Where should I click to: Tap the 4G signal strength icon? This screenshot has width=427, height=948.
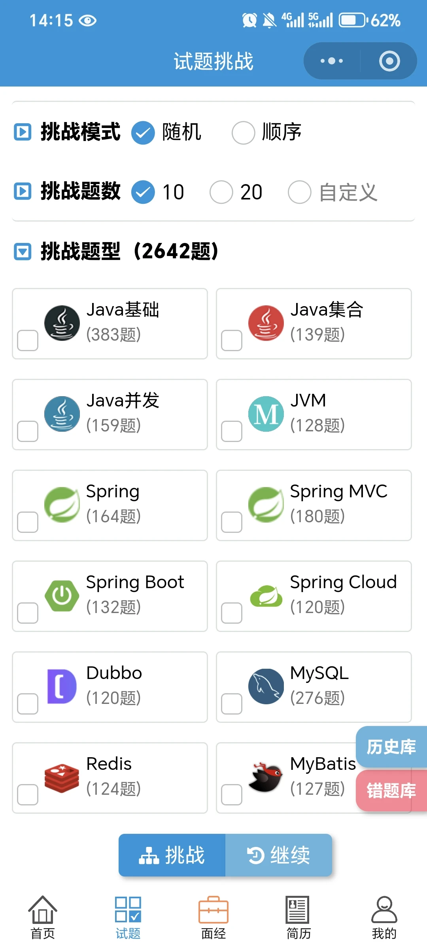click(x=293, y=20)
